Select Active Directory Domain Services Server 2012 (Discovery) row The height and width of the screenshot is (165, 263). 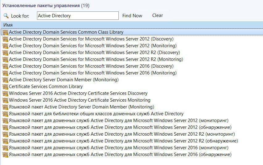[132, 39]
